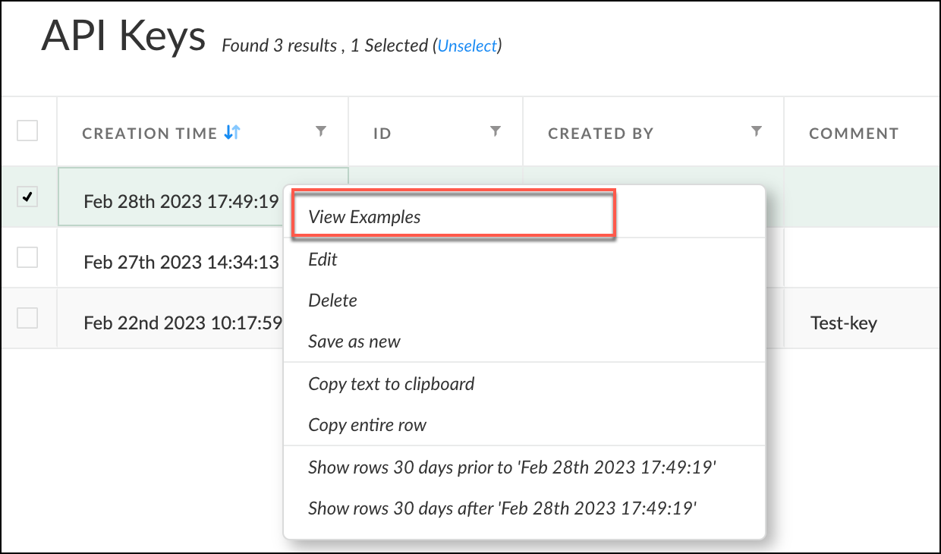This screenshot has height=554, width=941.
Task: Click the Unselect link
Action: click(x=467, y=46)
